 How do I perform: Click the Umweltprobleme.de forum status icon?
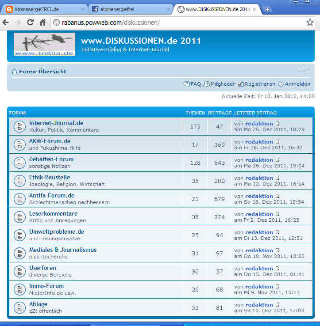click(x=19, y=235)
